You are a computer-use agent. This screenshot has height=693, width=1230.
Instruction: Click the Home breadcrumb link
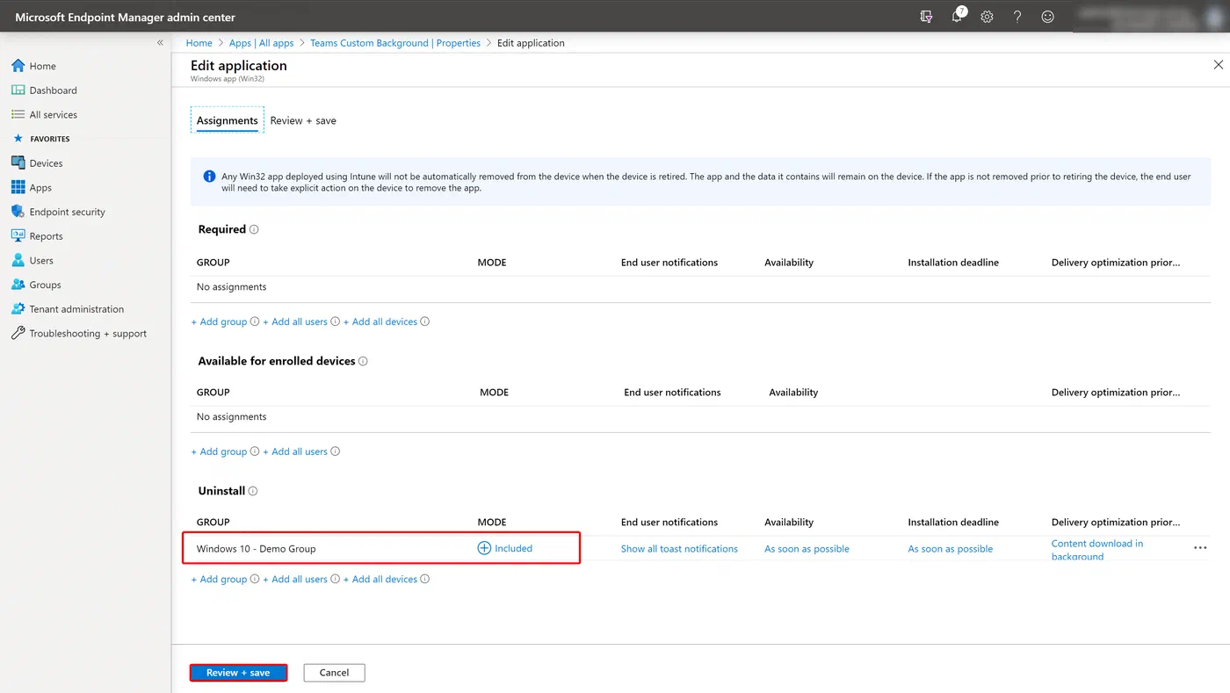[x=199, y=43]
